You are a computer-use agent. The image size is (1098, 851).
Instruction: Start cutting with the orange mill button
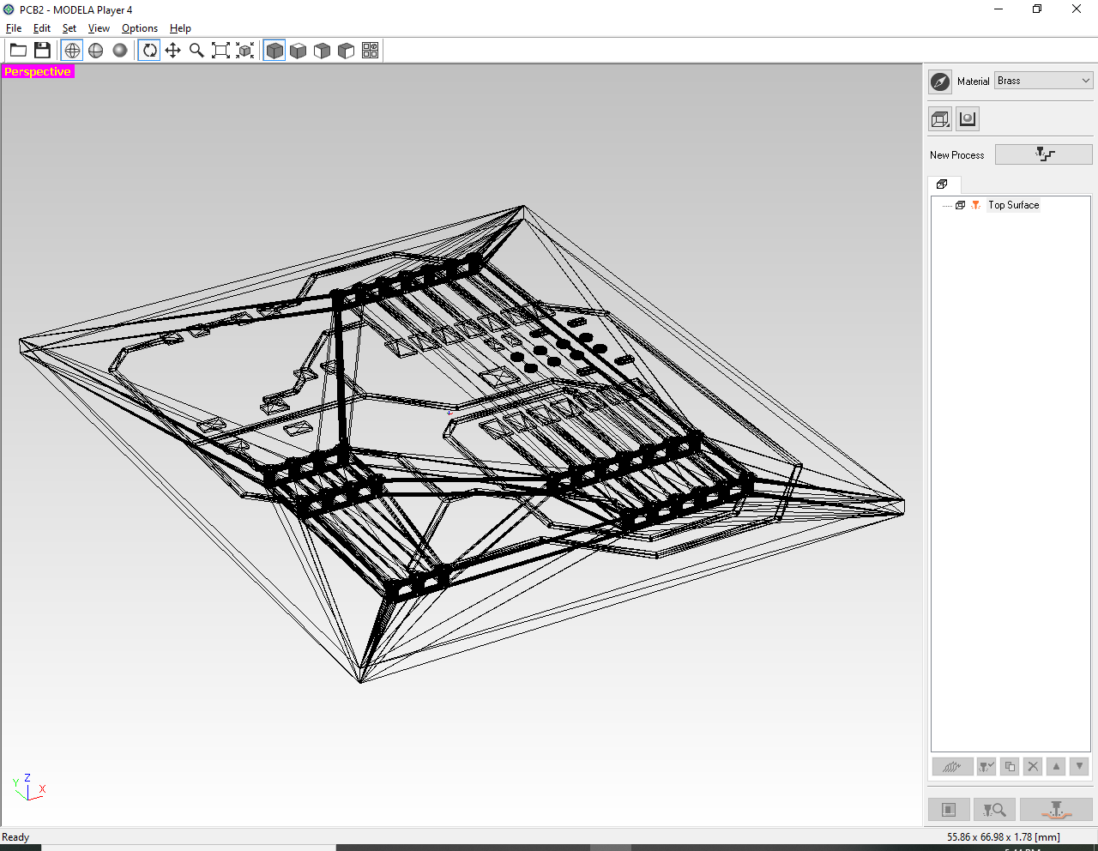(x=1055, y=809)
